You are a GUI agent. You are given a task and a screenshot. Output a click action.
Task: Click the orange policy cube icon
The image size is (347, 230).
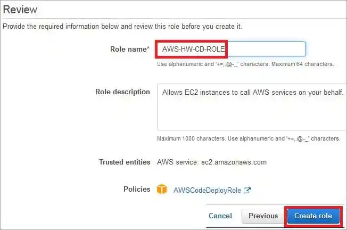tap(162, 190)
